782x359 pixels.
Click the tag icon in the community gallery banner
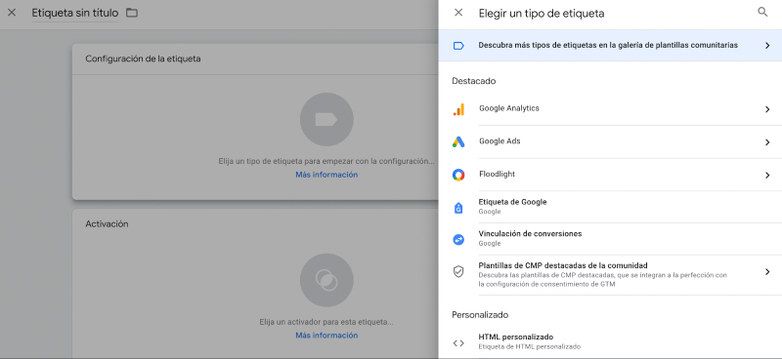[458, 46]
